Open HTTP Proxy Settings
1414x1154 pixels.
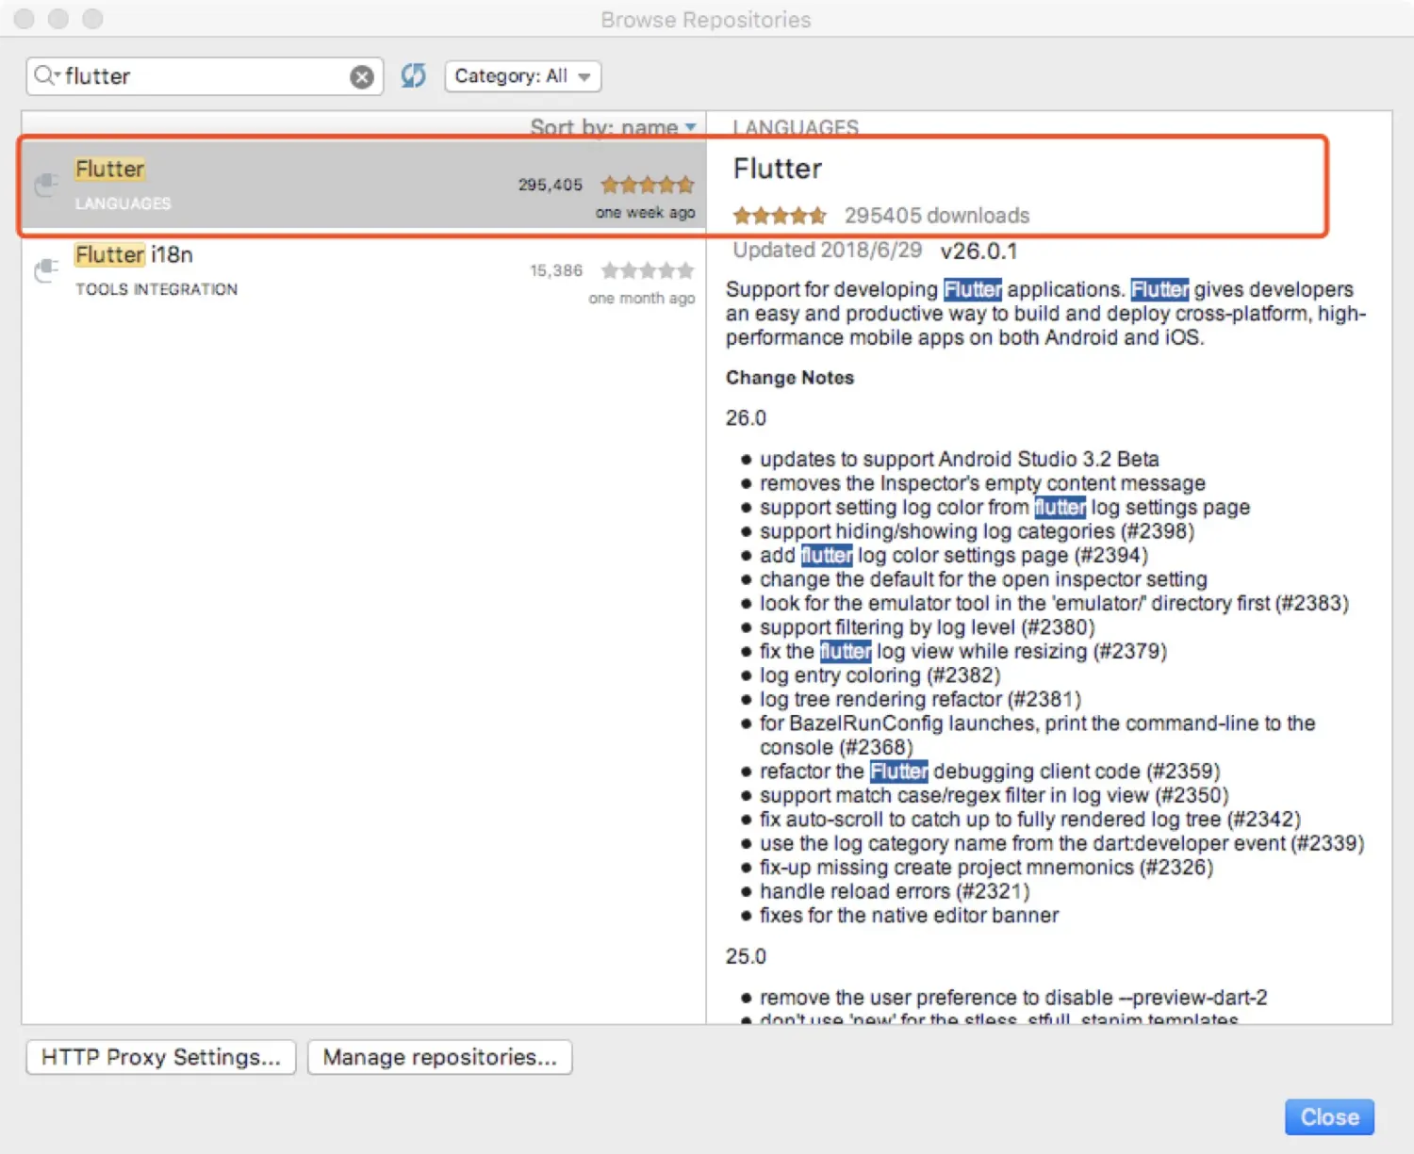161,1057
